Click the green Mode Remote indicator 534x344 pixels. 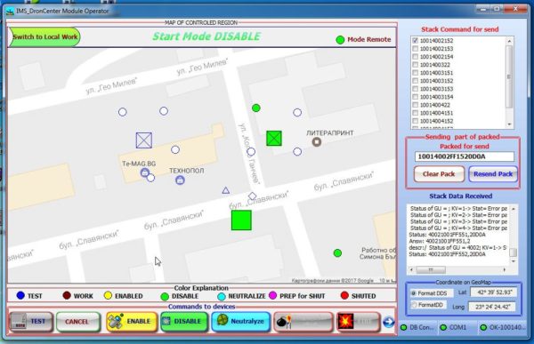tap(340, 40)
